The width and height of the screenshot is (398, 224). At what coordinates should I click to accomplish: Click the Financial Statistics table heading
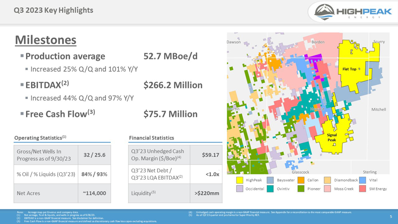152,138
